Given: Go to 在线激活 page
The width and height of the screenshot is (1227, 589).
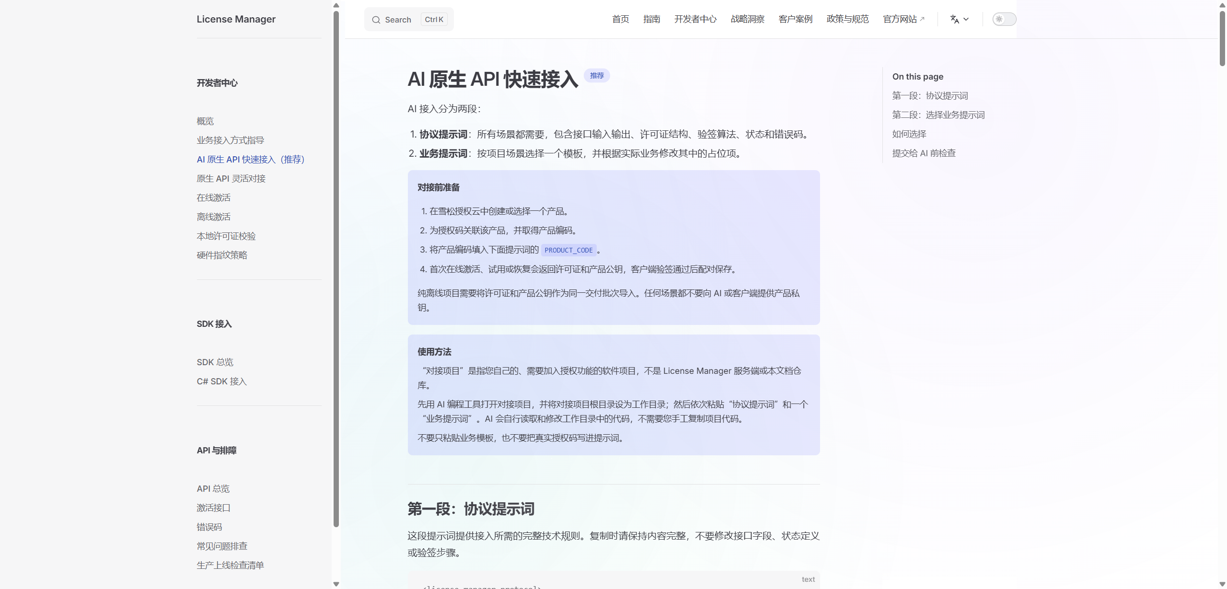Looking at the screenshot, I should (214, 198).
